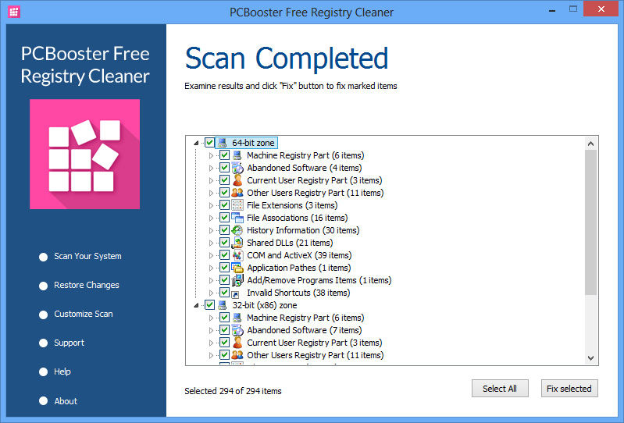Expand Application Pathes (1 items)
Viewport: 624px width, 423px height.
[x=212, y=268]
